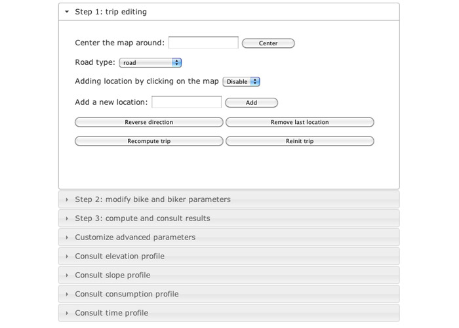Image resolution: width=459 pixels, height=328 pixels.
Task: Click the triangle icon next to Step 2
Action: 67,199
